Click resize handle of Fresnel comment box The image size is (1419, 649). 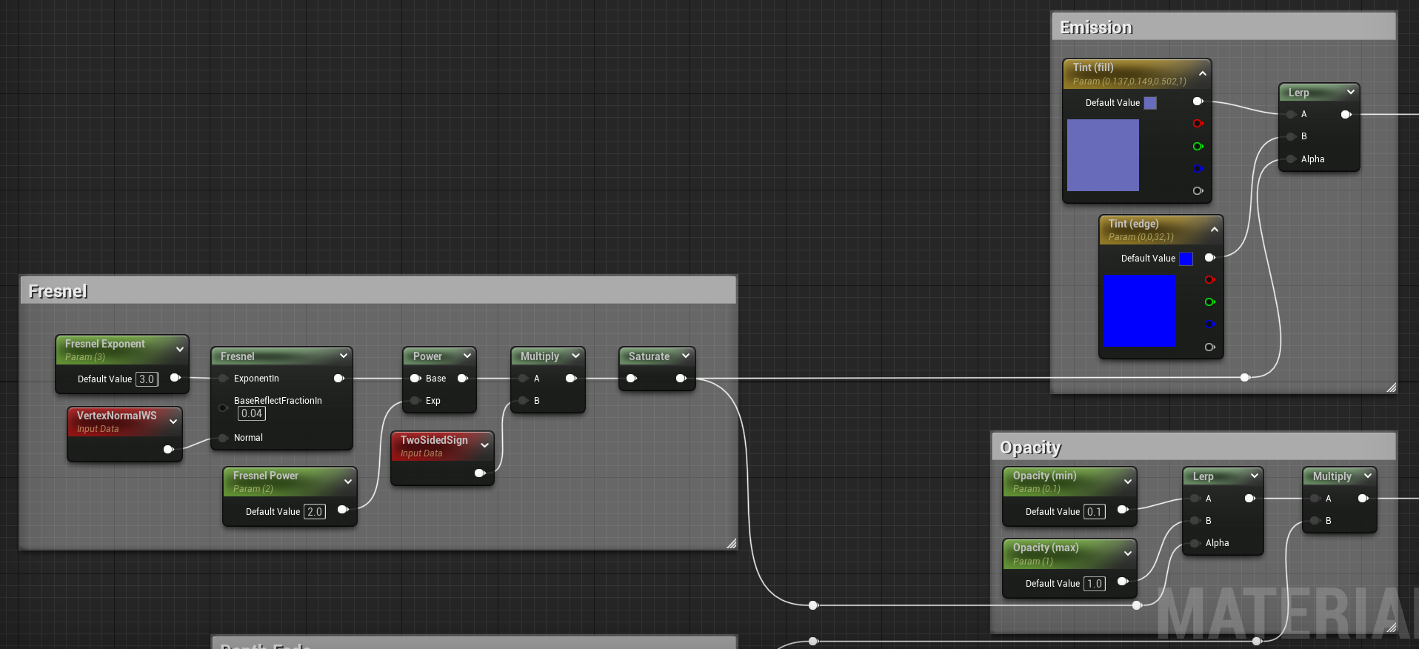point(731,543)
